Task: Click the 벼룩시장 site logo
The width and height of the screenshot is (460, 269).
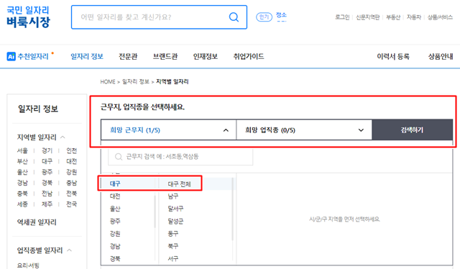Action: point(28,17)
